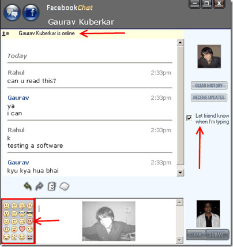Insert the gray robot emoticon
Image resolution: width=233 pixels, height=247 pixels.
tap(29, 237)
